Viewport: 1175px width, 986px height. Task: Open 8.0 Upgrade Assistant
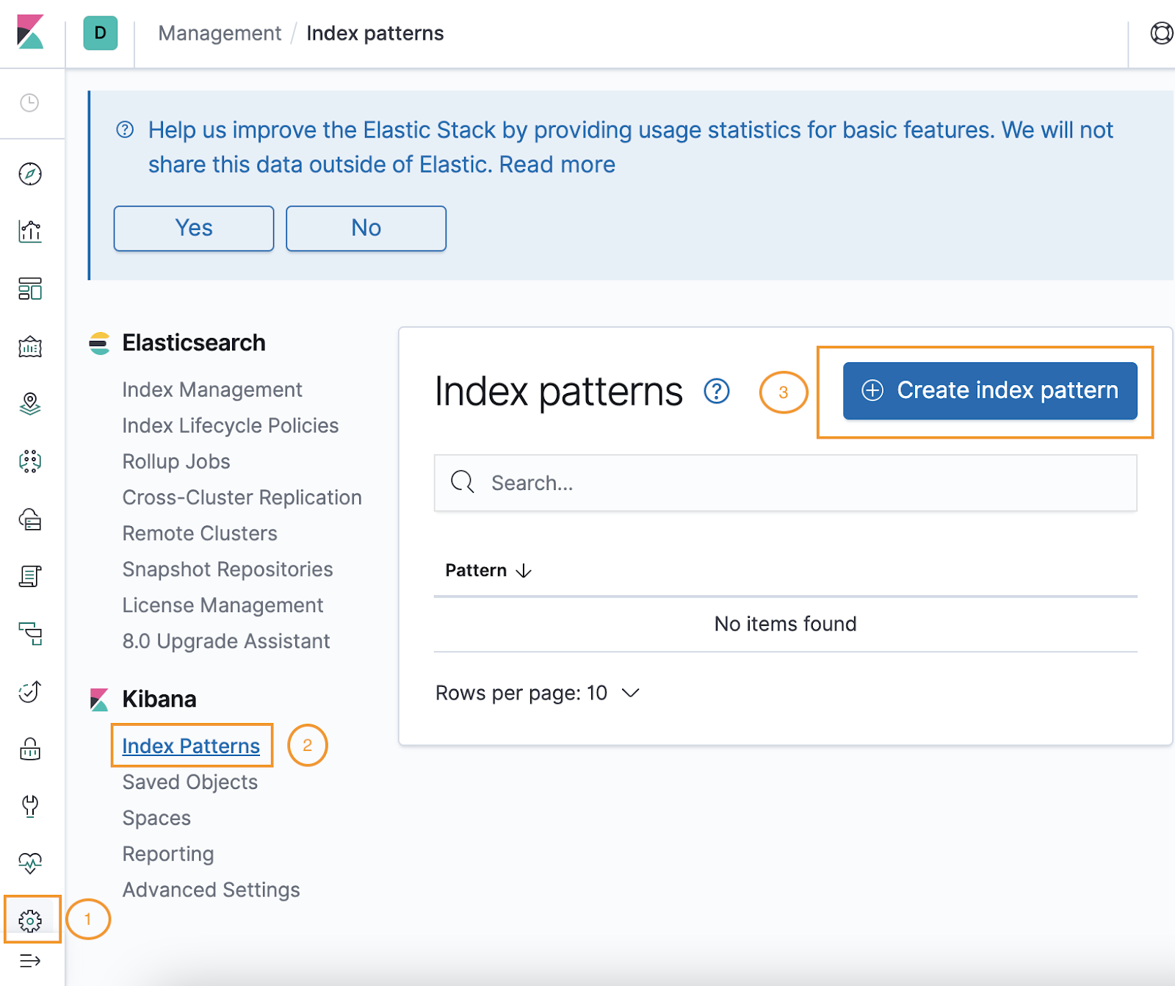click(x=226, y=641)
